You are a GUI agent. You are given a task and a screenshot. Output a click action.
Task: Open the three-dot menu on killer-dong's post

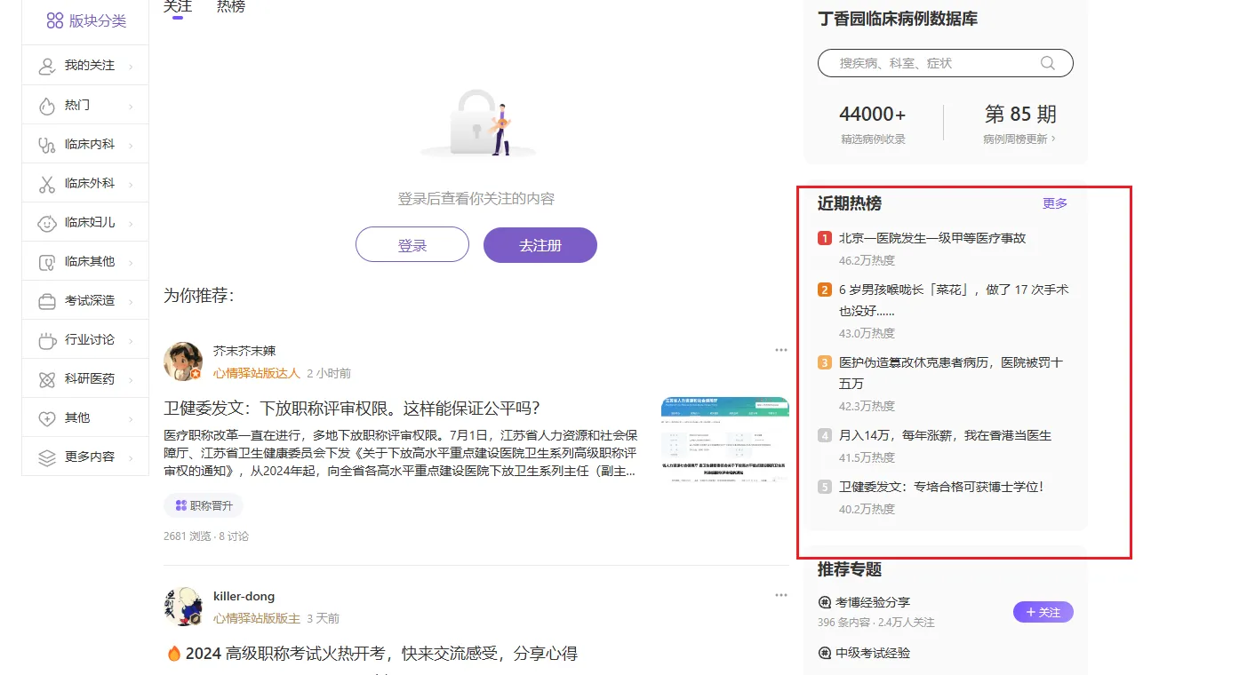click(780, 595)
